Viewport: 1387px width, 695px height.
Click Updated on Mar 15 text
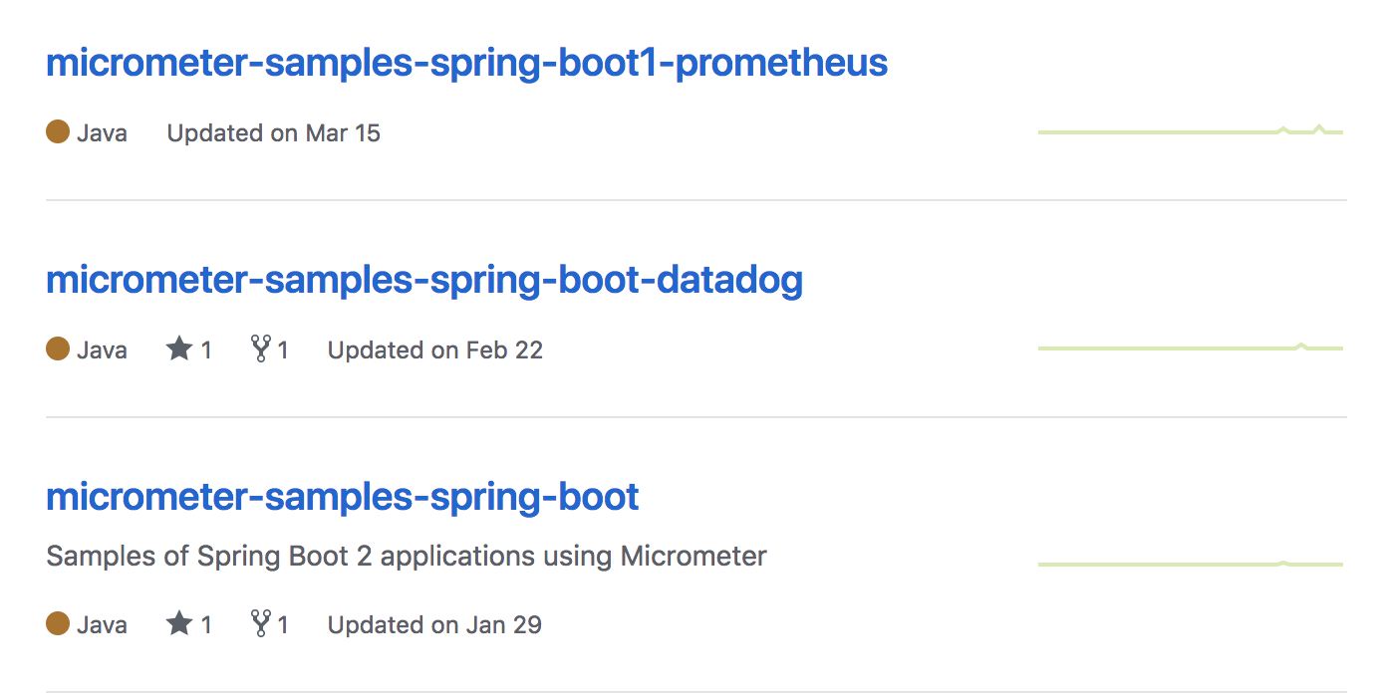273,132
